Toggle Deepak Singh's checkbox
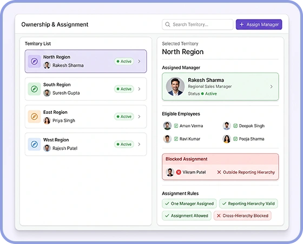Screen dimensions: 303x244 tap(235, 126)
